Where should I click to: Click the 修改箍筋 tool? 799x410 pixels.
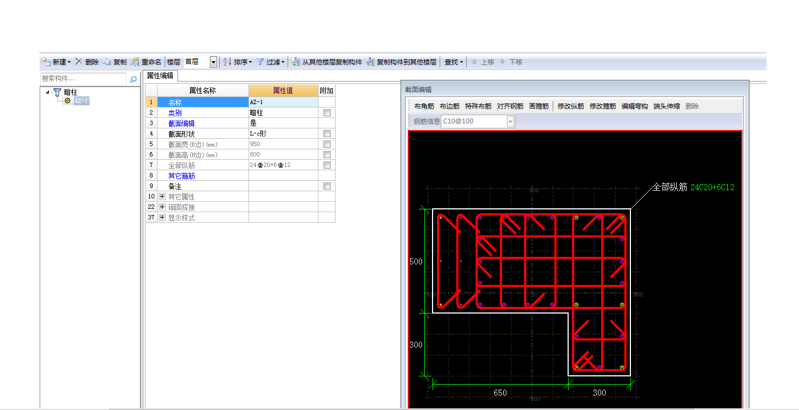coord(603,106)
